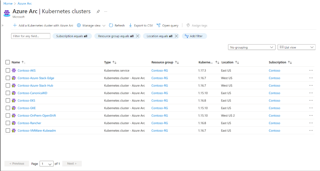Click Assign tags in toolbar
The height and width of the screenshot is (171, 320).
click(197, 25)
